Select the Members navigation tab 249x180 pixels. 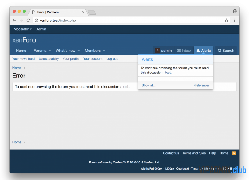click(93, 51)
